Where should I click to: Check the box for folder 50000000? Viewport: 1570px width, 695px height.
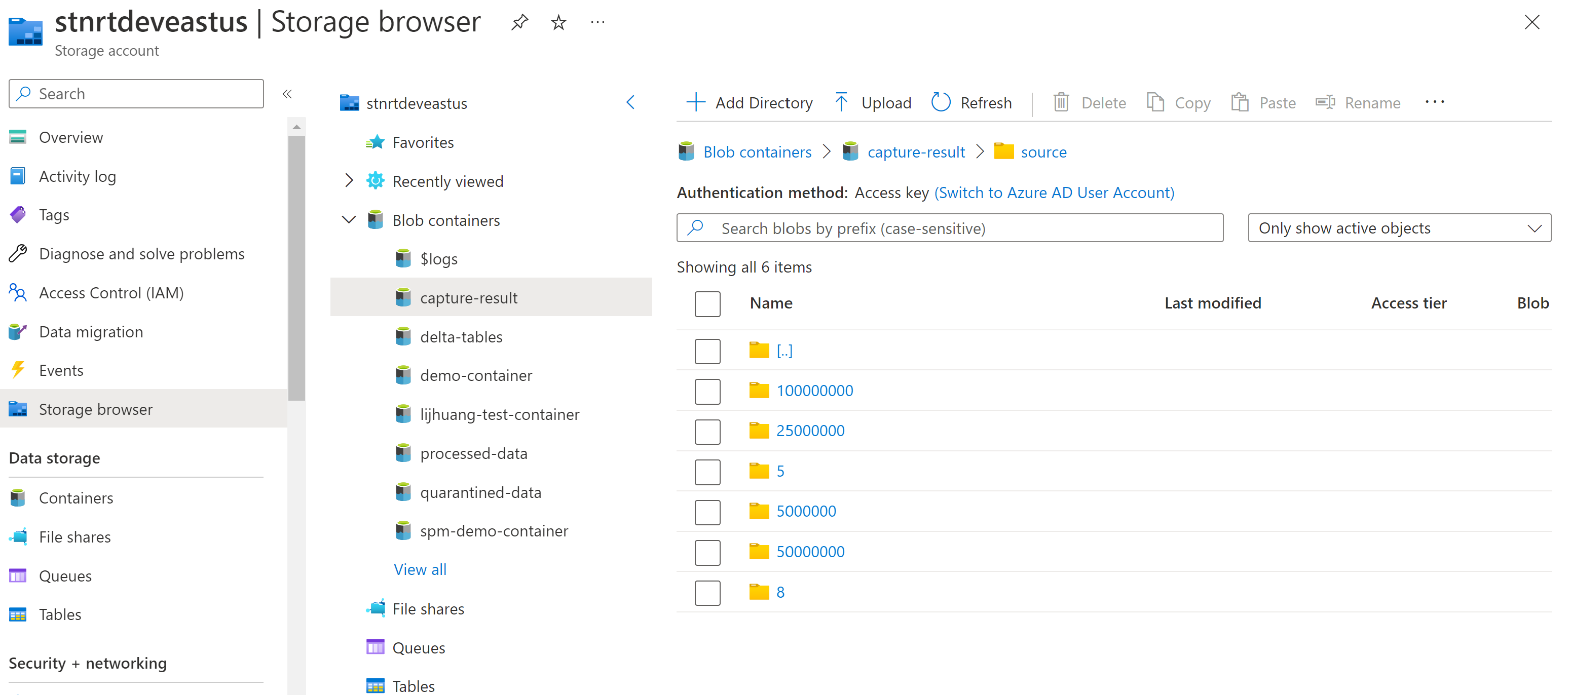(707, 552)
